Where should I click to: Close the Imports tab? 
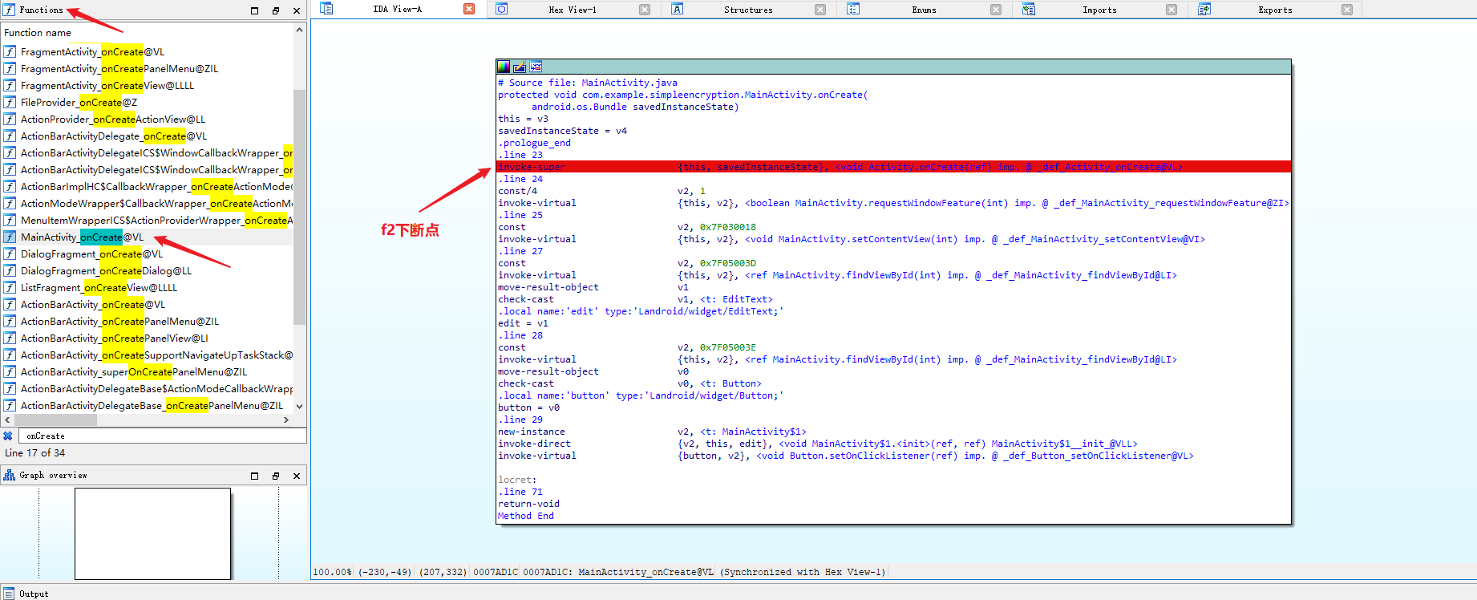coord(1171,10)
